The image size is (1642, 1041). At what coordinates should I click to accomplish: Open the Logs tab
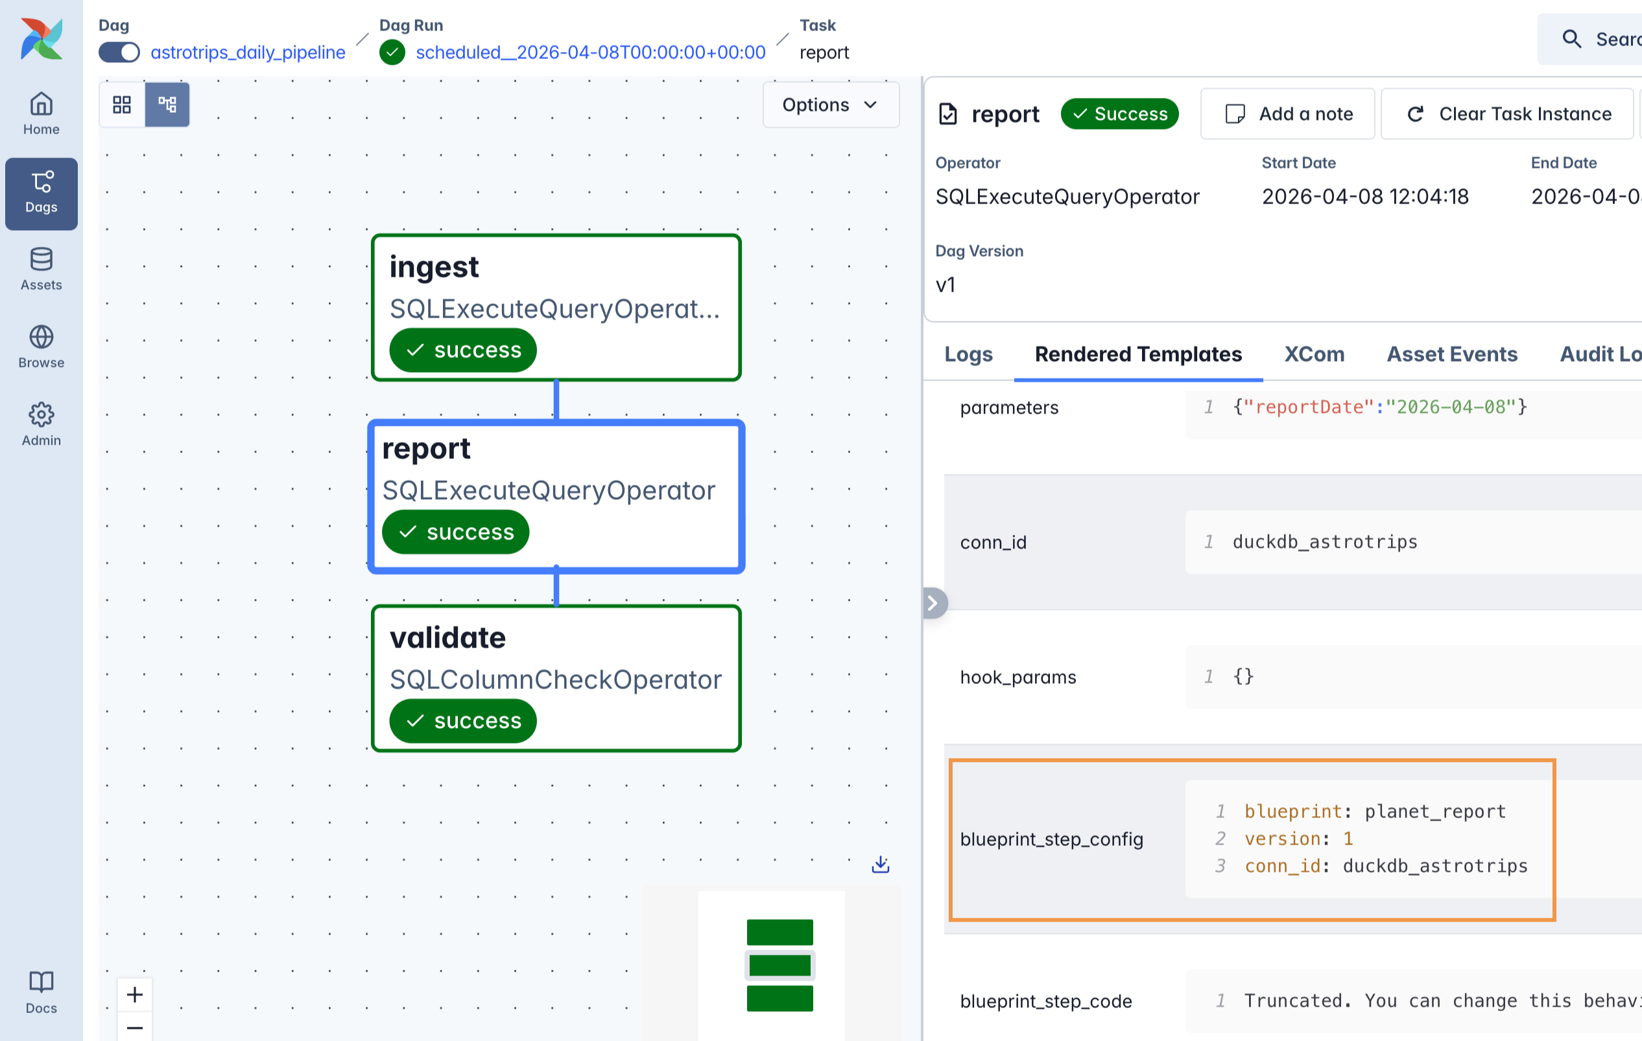pyautogui.click(x=968, y=355)
